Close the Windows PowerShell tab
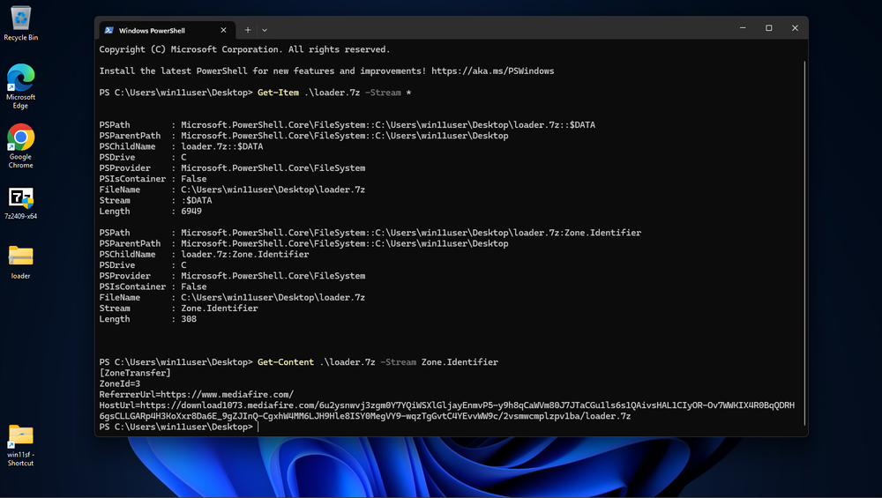Image resolution: width=882 pixels, height=498 pixels. (x=225, y=30)
